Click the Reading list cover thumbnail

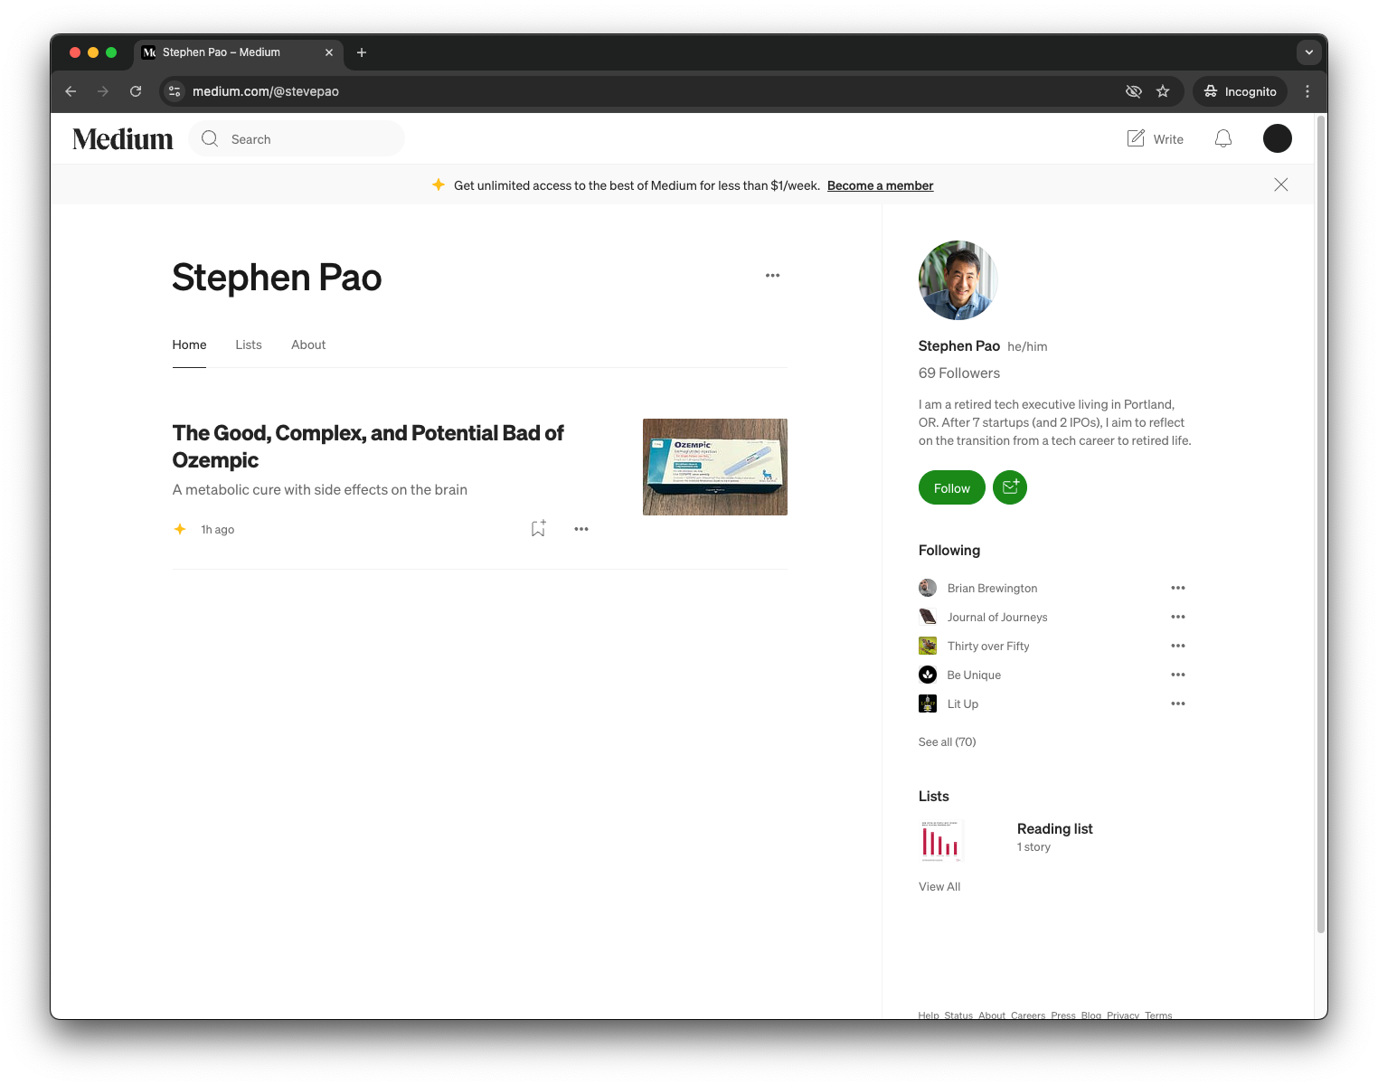click(941, 840)
